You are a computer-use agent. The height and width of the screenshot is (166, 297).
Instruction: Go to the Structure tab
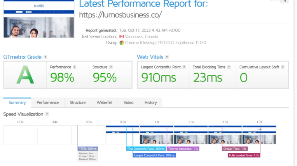click(78, 102)
